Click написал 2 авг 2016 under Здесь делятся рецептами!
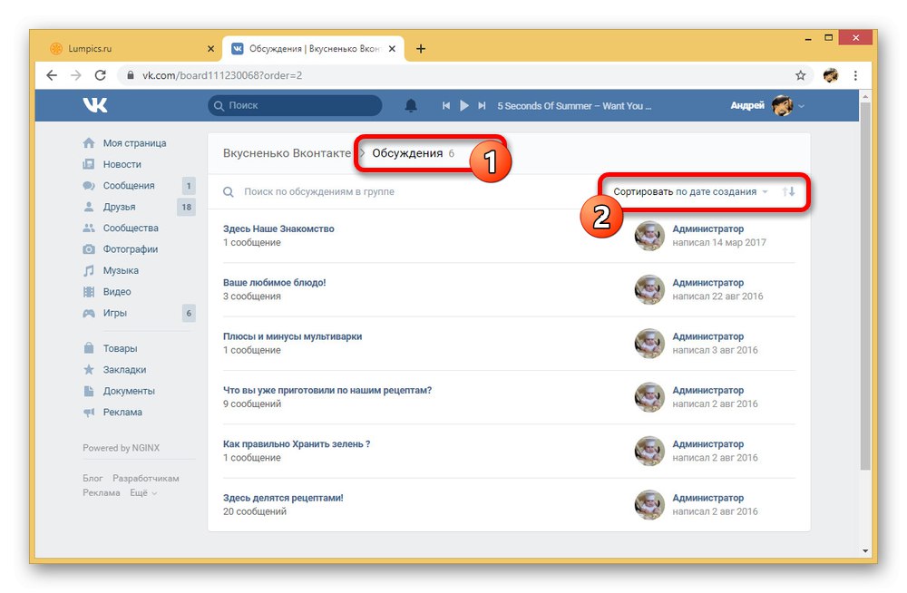 715,511
